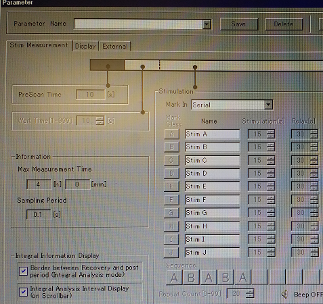Click the Stim C name field

[x=212, y=160]
